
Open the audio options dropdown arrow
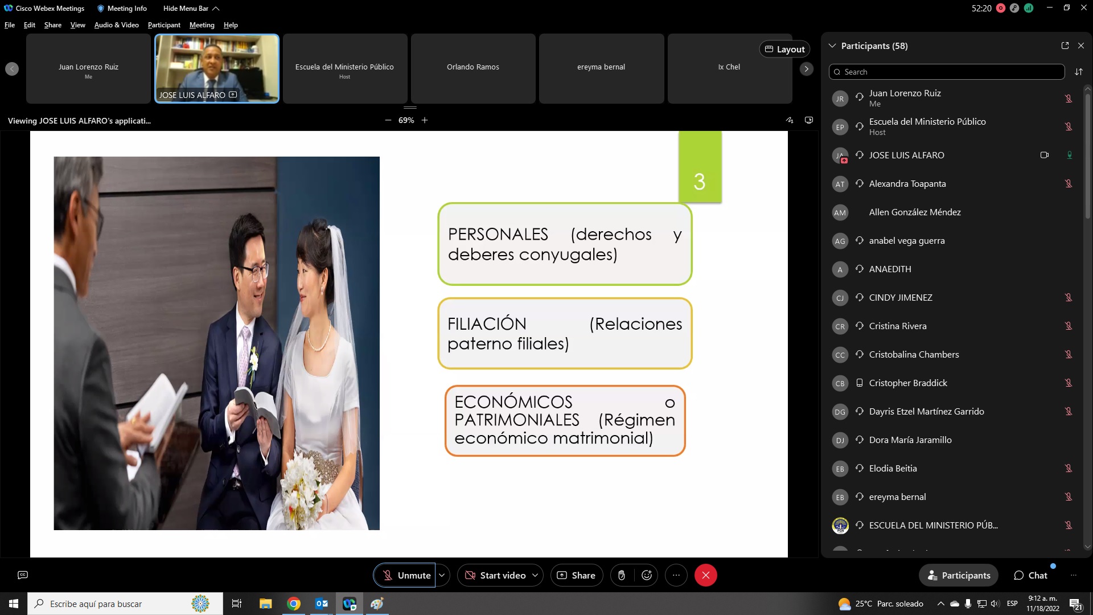point(442,575)
